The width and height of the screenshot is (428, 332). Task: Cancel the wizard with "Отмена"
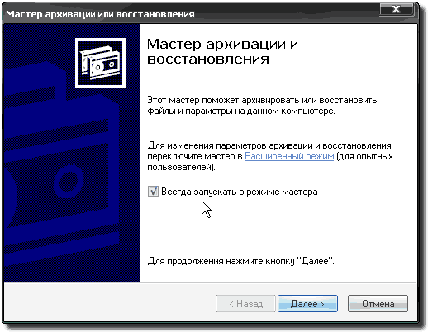(378, 304)
